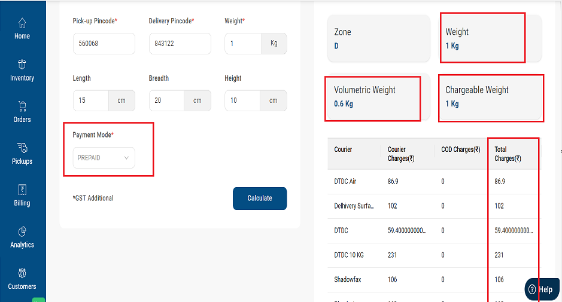Open the Inventory box icon

pyautogui.click(x=22, y=65)
